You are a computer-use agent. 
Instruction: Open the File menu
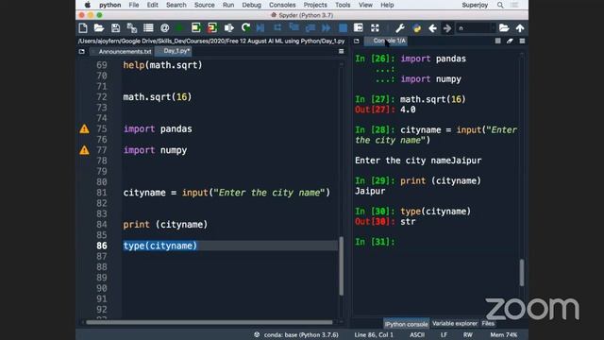(134, 5)
